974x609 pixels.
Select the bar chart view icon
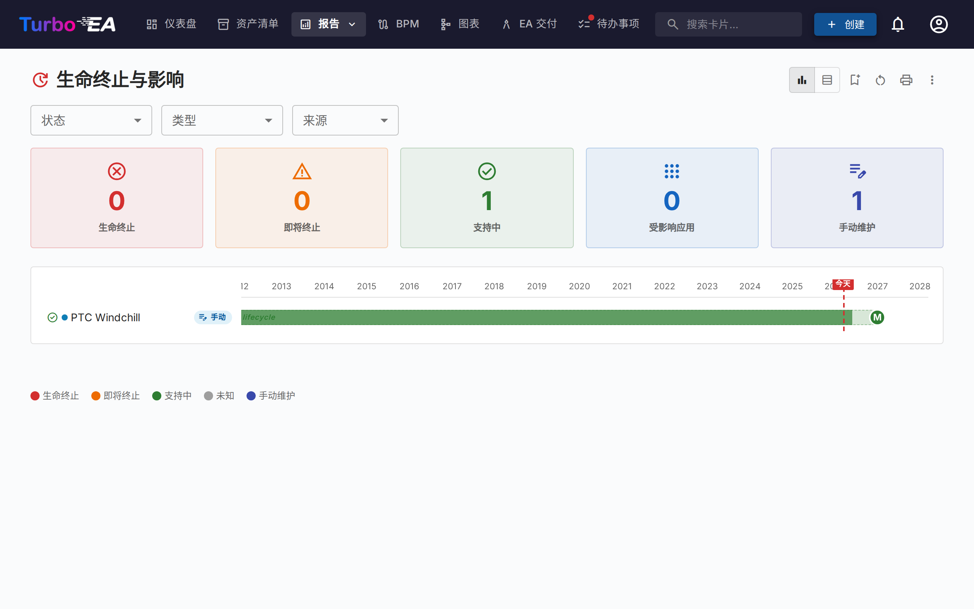coord(802,80)
